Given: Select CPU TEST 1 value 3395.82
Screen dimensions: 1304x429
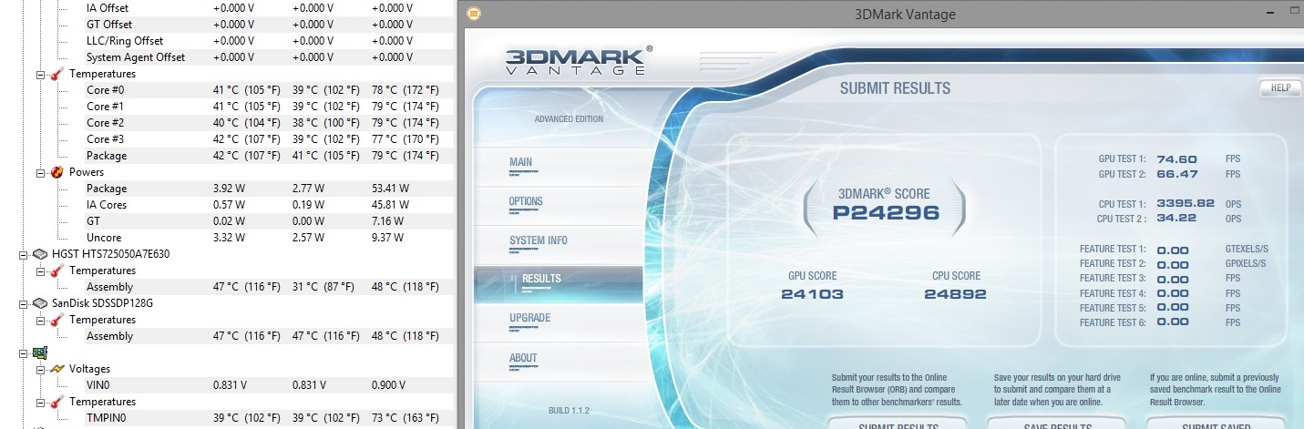Looking at the screenshot, I should (1186, 204).
